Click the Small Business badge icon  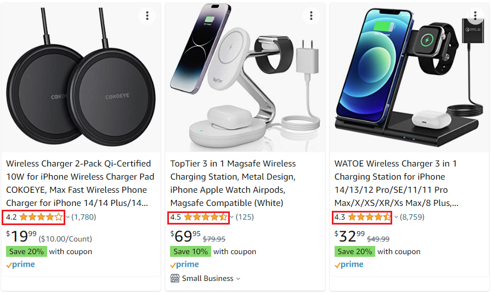tap(175, 278)
